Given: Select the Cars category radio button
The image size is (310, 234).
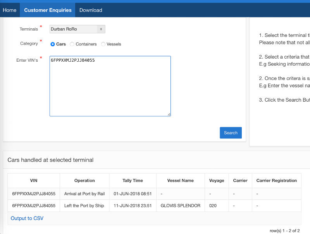Looking at the screenshot, I should 53,44.
